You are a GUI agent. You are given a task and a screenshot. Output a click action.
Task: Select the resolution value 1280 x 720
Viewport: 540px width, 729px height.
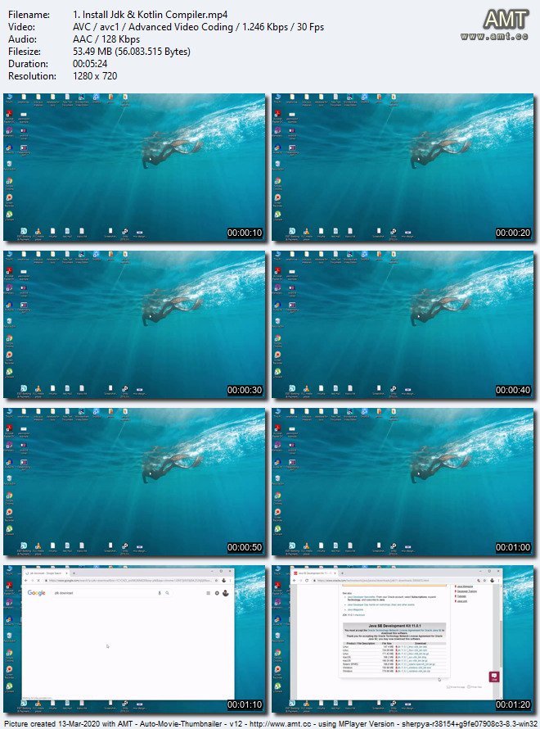pos(95,76)
